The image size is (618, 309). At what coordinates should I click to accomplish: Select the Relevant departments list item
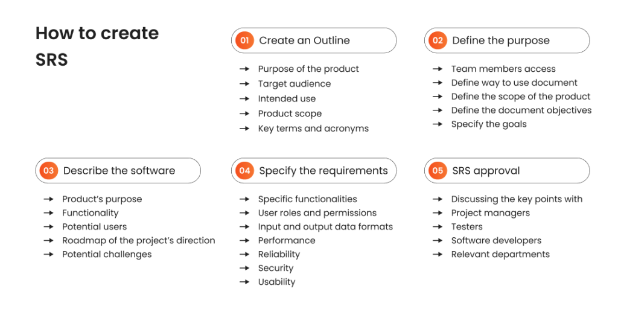pos(500,254)
